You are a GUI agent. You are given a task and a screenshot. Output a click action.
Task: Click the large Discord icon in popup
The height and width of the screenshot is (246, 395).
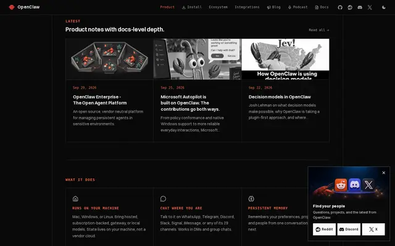354,184
